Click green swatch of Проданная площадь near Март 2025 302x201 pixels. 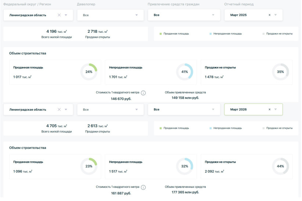[x=161, y=34]
